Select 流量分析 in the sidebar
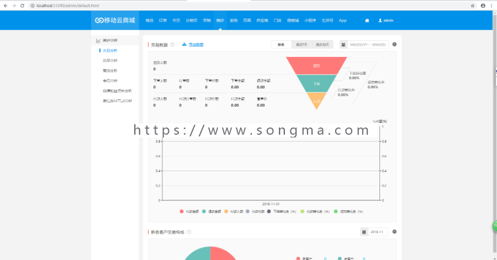Screen dimensions: 497x260 tap(110, 61)
